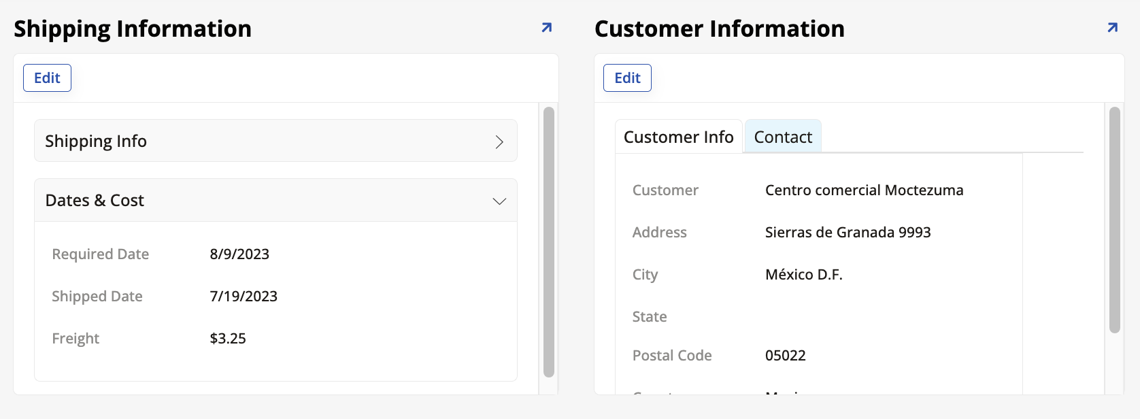Select the Customer Info tab
The height and width of the screenshot is (419, 1140).
click(x=678, y=137)
